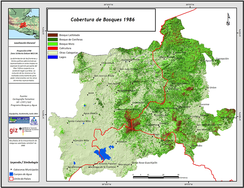The image size is (244, 188).
Task: Click the north arrow compass symbol
Action: tap(228, 19)
